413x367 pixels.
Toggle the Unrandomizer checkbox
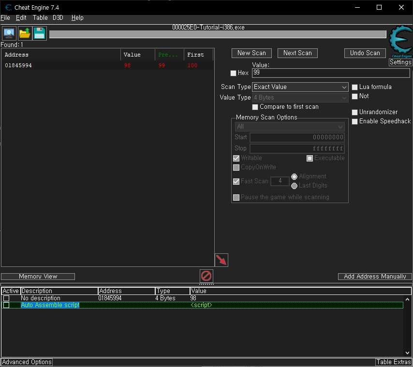355,112
